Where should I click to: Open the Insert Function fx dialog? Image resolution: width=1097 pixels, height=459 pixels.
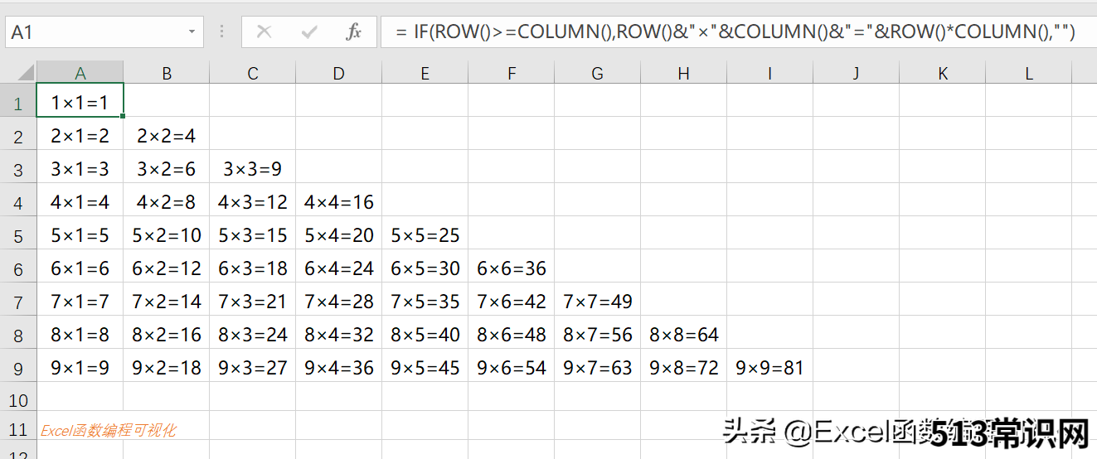(354, 32)
